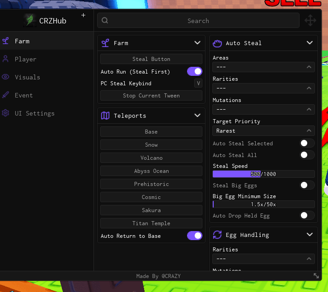The width and height of the screenshot is (328, 292).
Task: Open Target Priority dropdown showing Rarest
Action: 263,131
